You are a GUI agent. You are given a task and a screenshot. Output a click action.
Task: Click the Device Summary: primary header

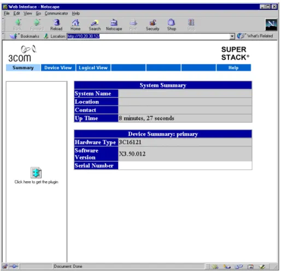pos(163,134)
